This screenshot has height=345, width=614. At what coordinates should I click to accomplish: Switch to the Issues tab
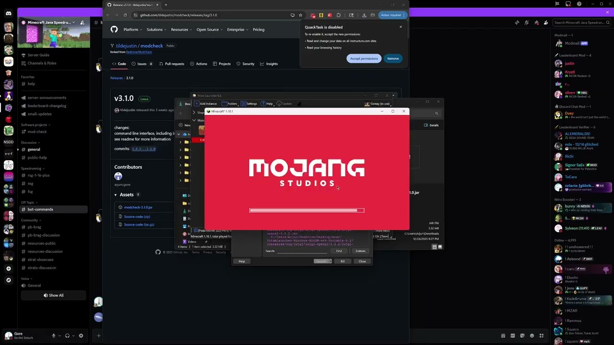142,64
